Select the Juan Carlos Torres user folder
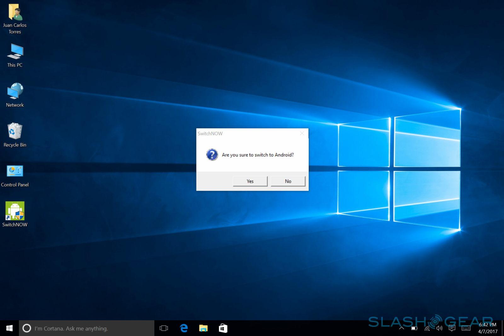The height and width of the screenshot is (336, 504). (x=15, y=19)
